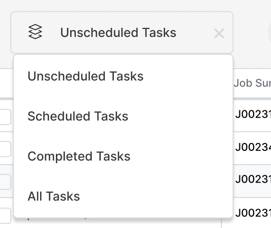This screenshot has height=228, width=271.
Task: Click the empty space in the filter box before the X
Action: [x=195, y=33]
